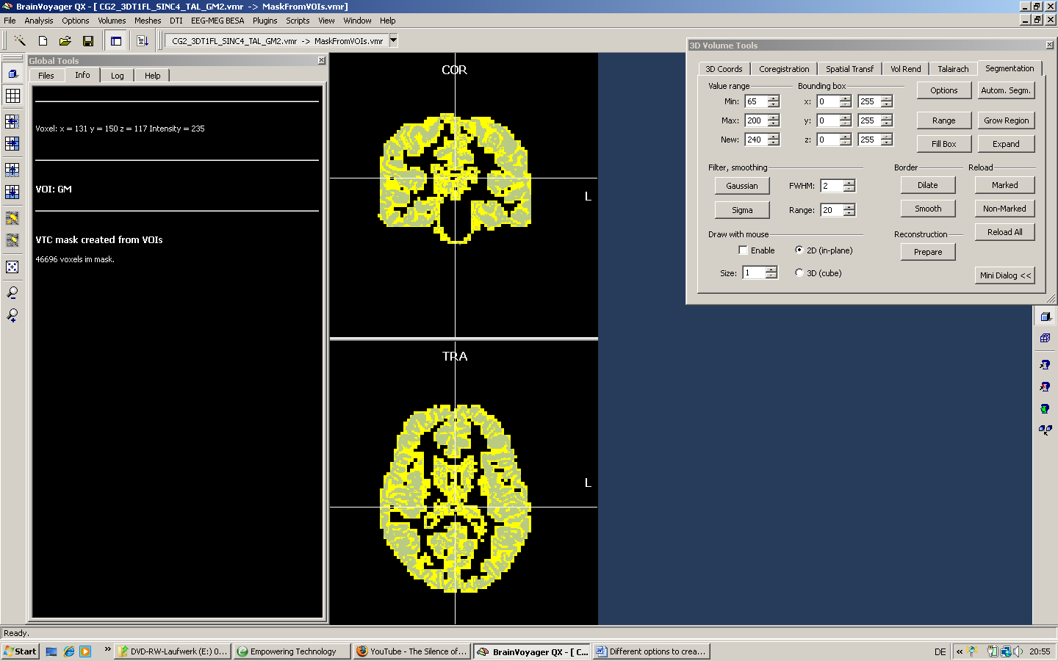Open the document selector dropdown arrow
This screenshot has height=661, width=1058.
point(394,41)
